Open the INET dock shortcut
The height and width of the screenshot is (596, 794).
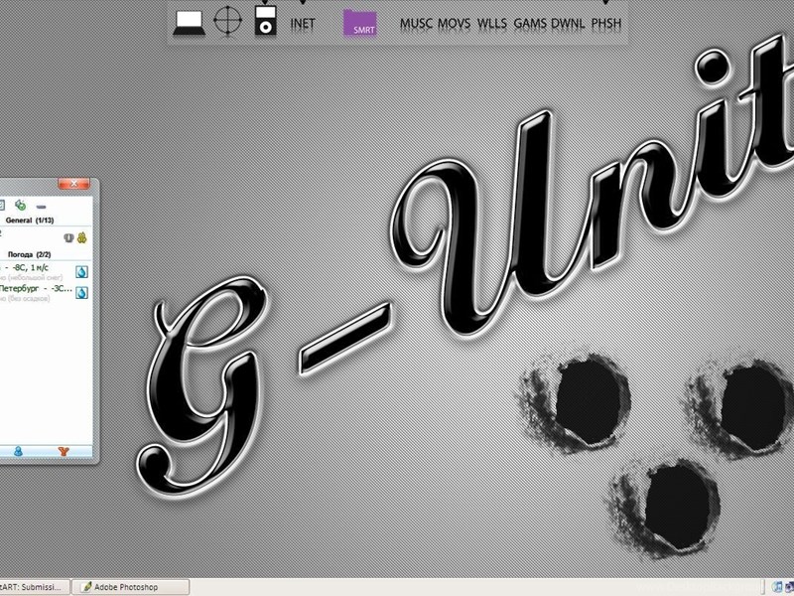point(303,23)
